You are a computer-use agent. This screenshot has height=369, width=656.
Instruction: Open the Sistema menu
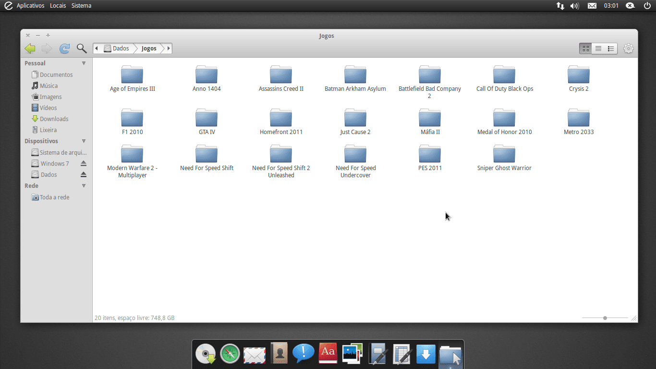click(x=81, y=6)
